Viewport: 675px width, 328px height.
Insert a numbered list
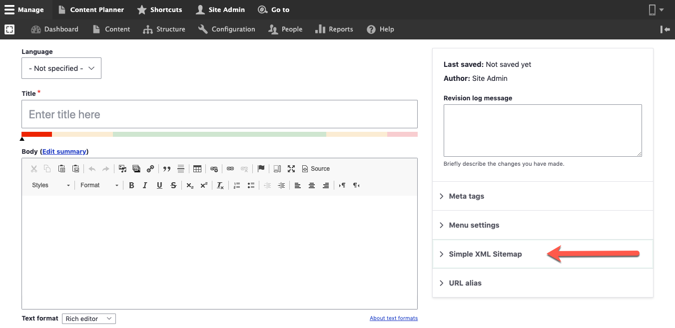237,185
